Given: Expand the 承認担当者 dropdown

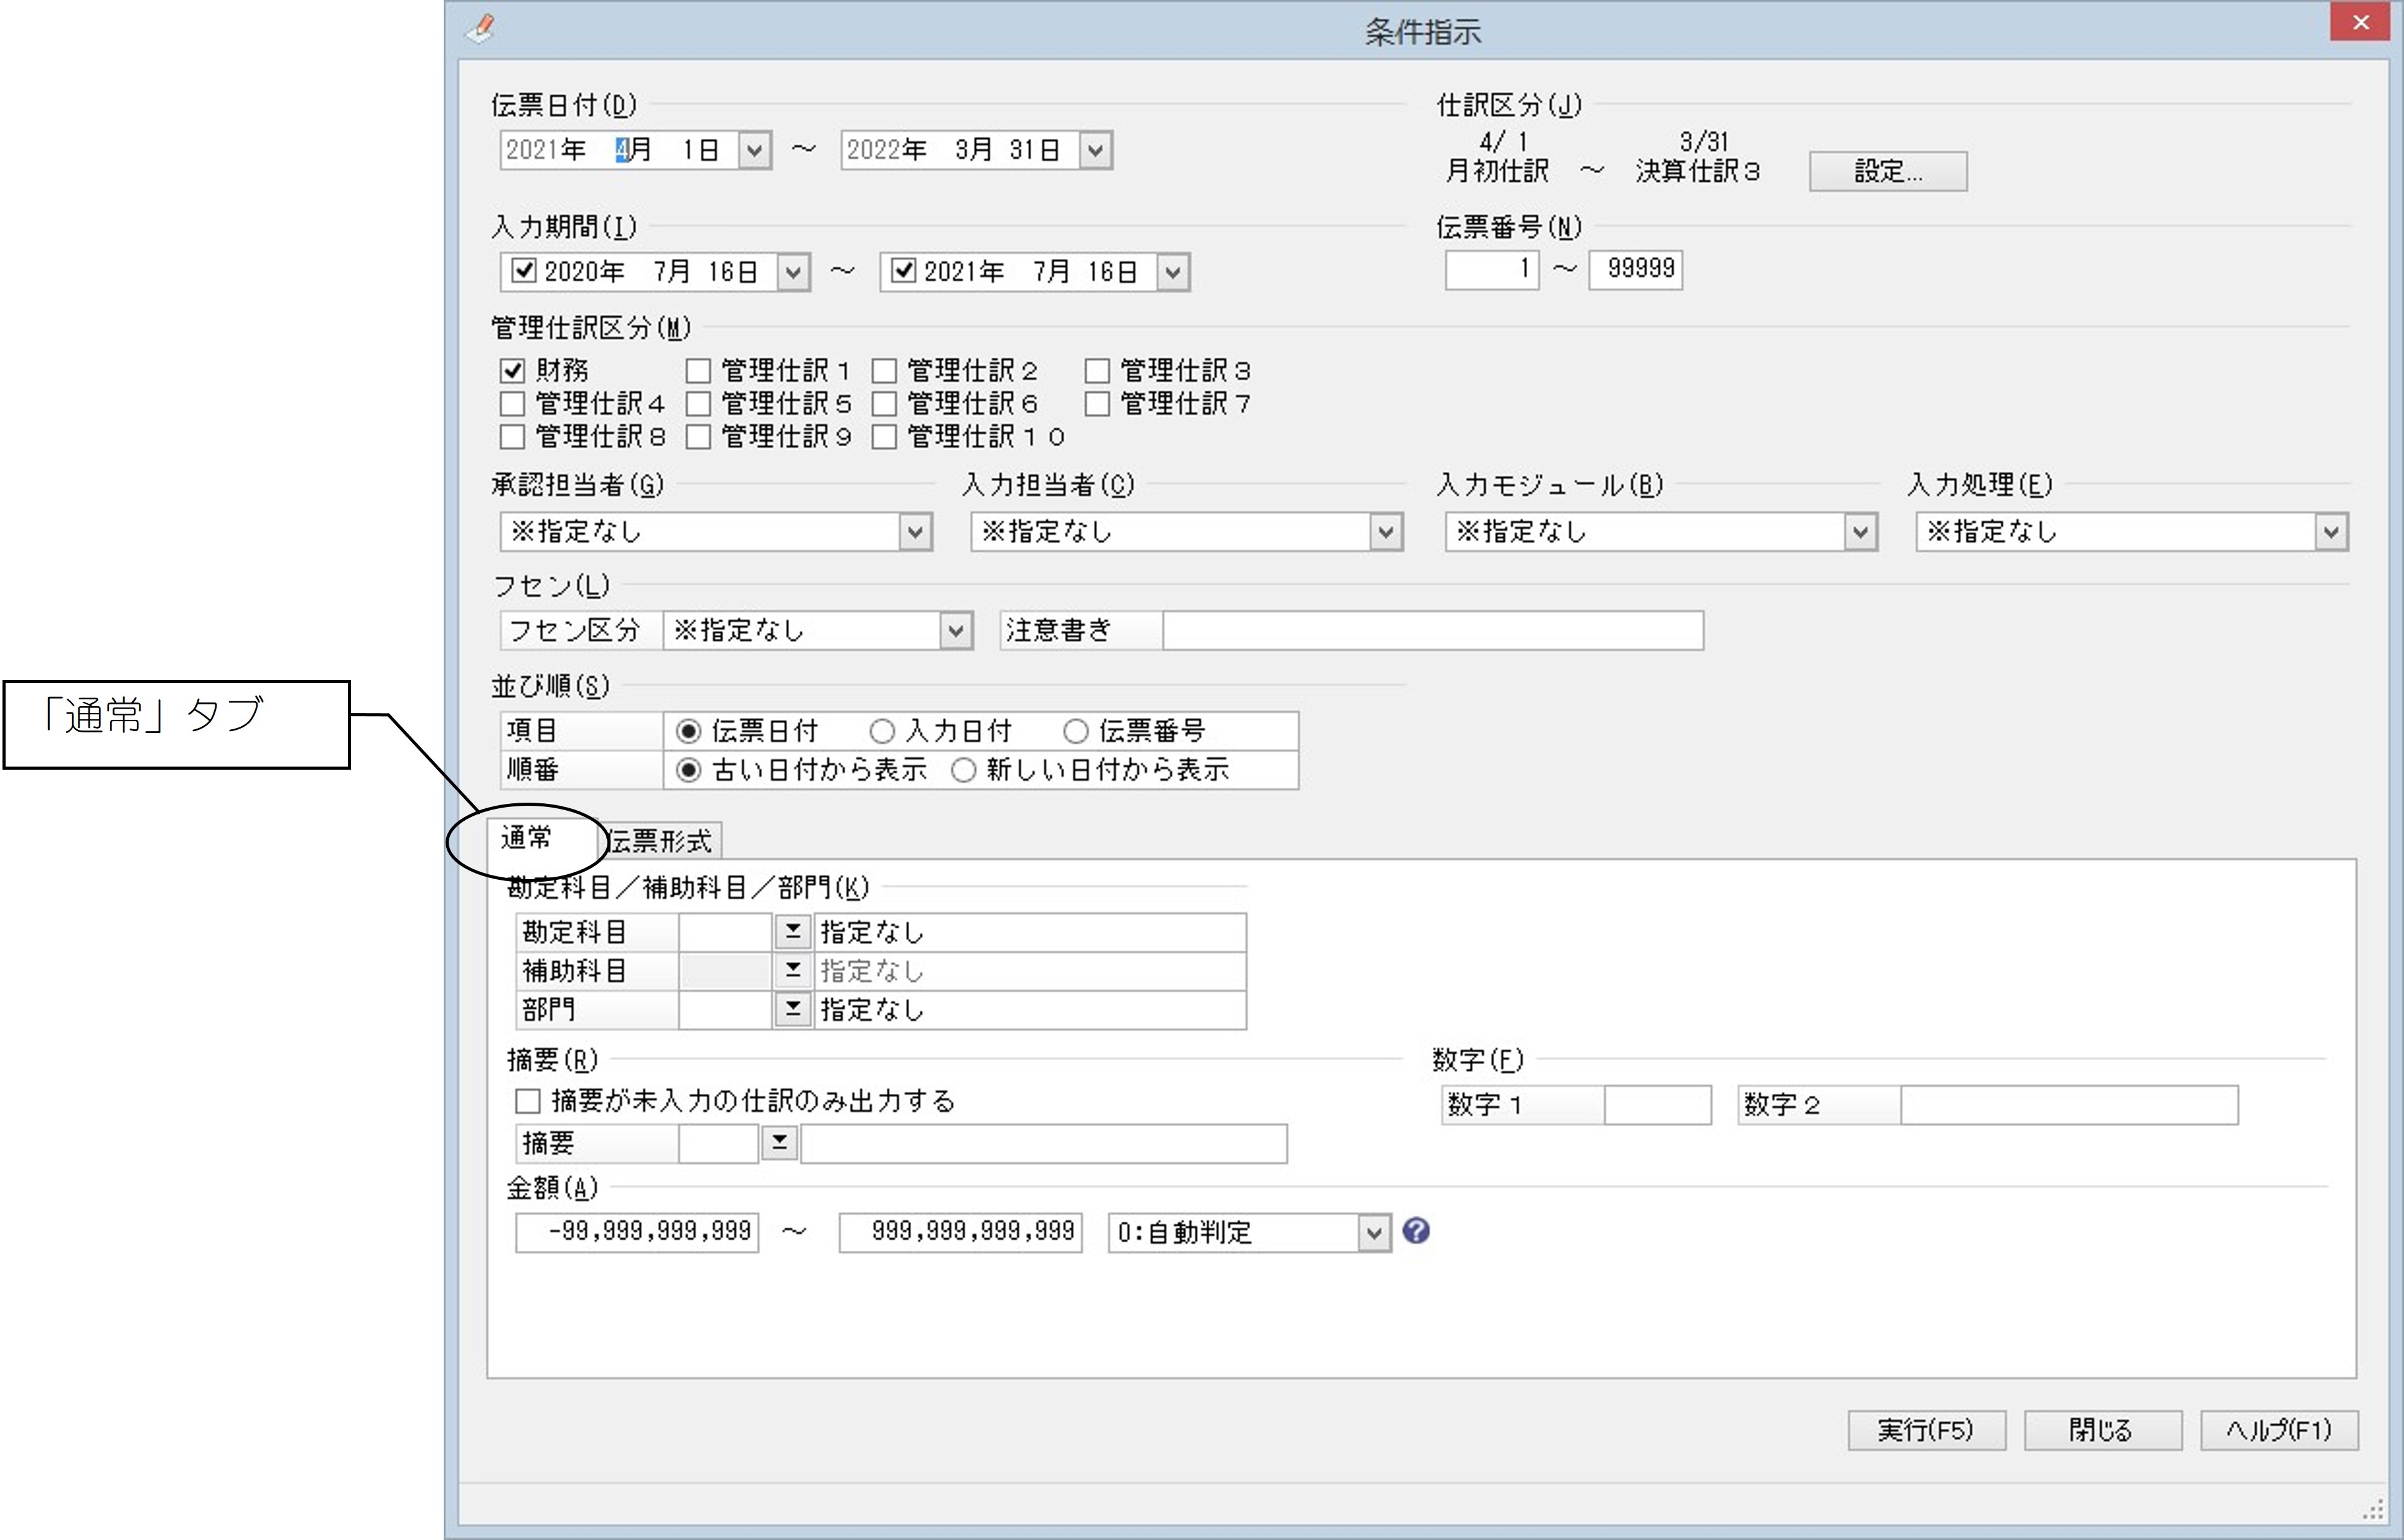Looking at the screenshot, I should tap(915, 532).
